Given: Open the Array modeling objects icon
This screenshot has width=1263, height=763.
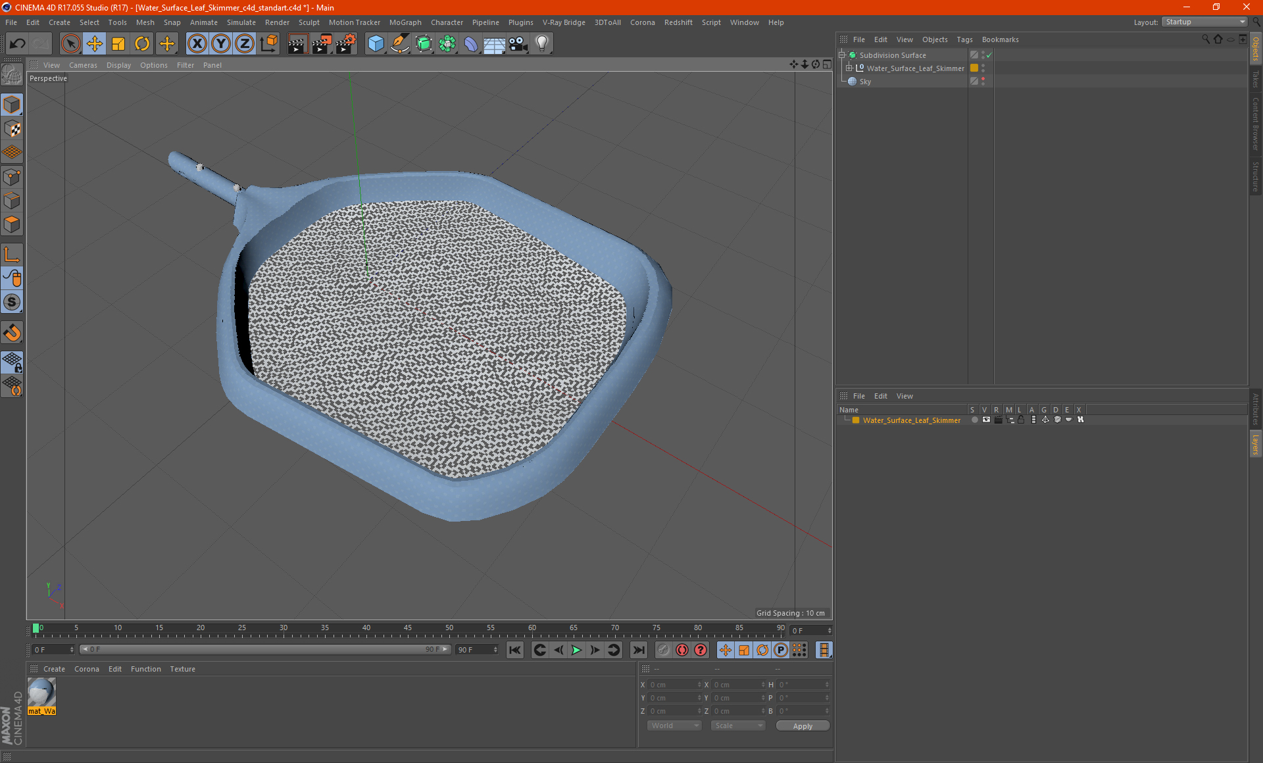Looking at the screenshot, I should (x=447, y=43).
